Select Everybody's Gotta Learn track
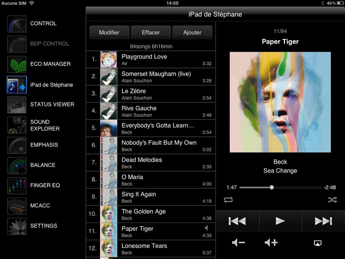This screenshot has height=259, width=345. coord(151,128)
